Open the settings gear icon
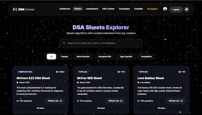This screenshot has width=202, height=115. (187, 9)
